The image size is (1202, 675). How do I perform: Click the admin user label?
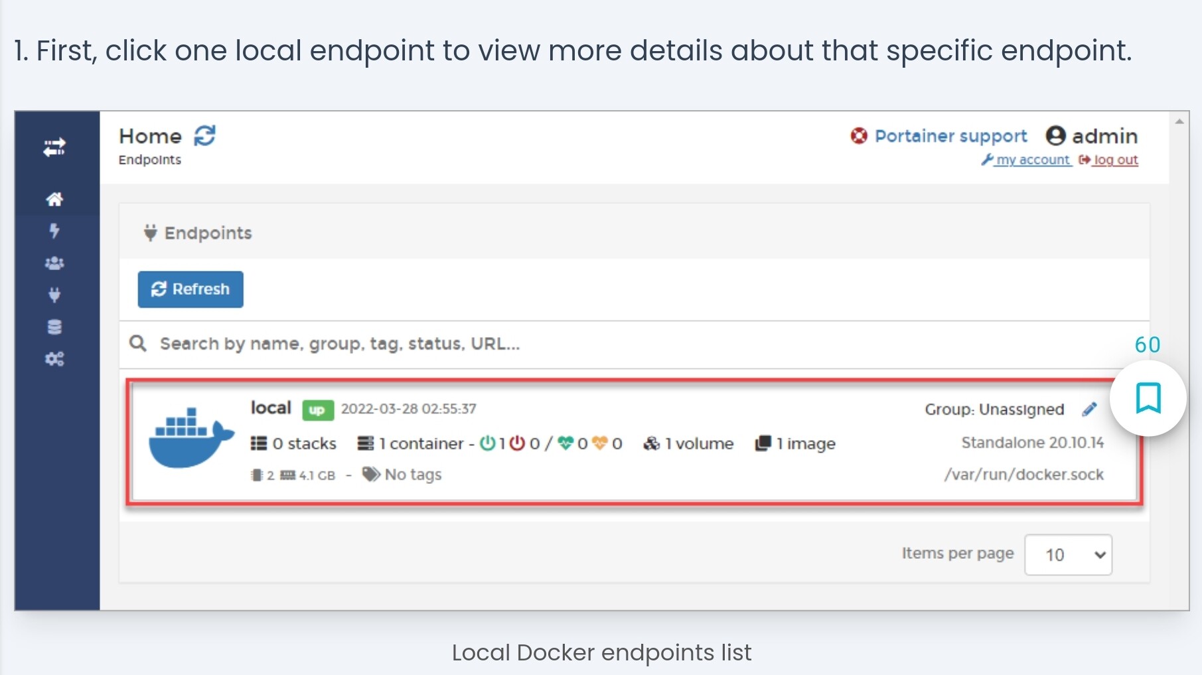click(1104, 136)
